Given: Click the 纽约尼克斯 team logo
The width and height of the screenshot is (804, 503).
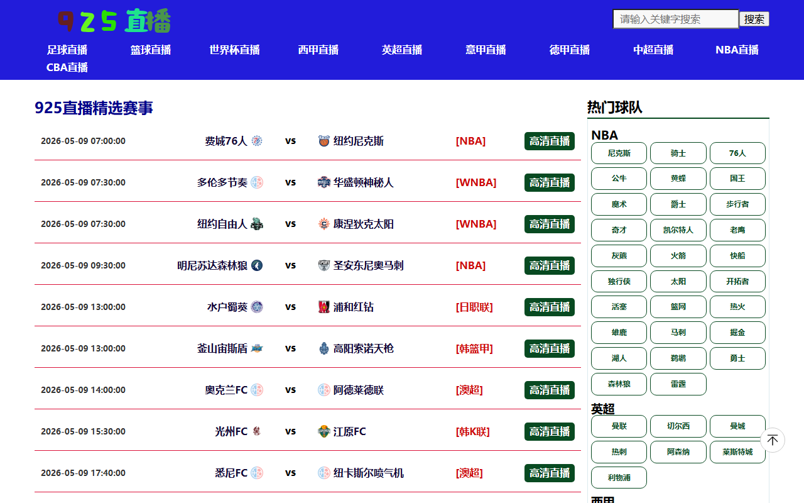Looking at the screenshot, I should (x=324, y=141).
